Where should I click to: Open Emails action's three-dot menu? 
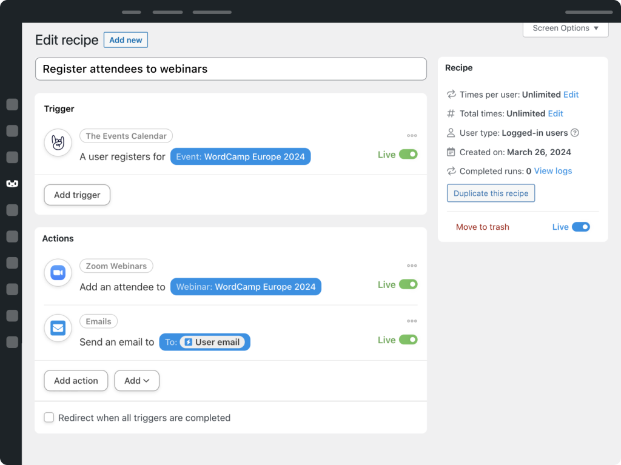pos(412,321)
